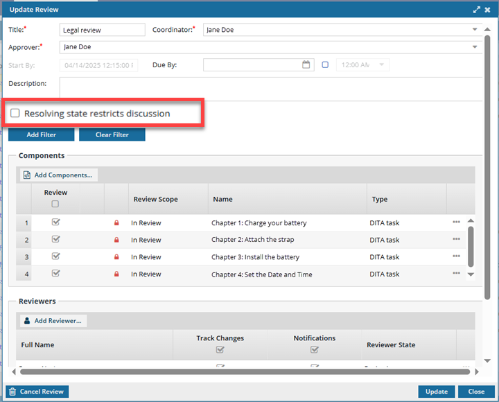Click DITA task cell for Chapter 3
Image resolution: width=499 pixels, height=402 pixels.
click(x=385, y=257)
